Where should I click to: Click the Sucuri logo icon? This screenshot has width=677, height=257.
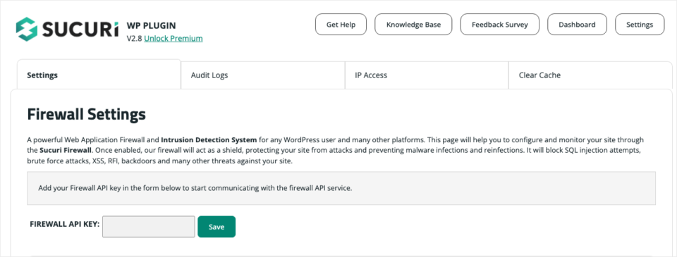(x=27, y=29)
